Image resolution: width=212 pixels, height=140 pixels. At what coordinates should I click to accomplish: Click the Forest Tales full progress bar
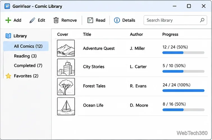(x=183, y=91)
